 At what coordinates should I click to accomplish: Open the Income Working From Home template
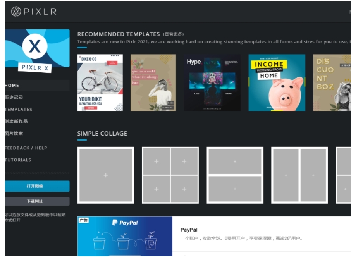277,82
